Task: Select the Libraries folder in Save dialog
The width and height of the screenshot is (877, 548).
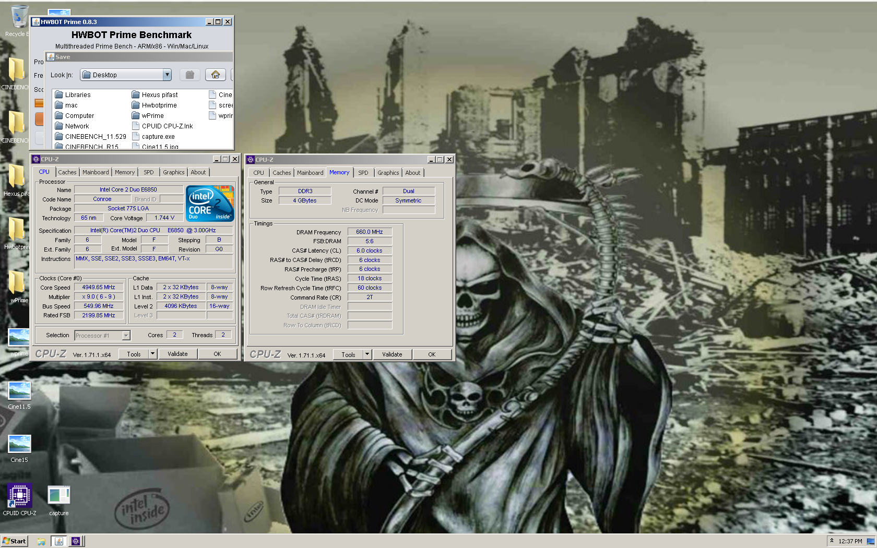Action: (x=73, y=94)
